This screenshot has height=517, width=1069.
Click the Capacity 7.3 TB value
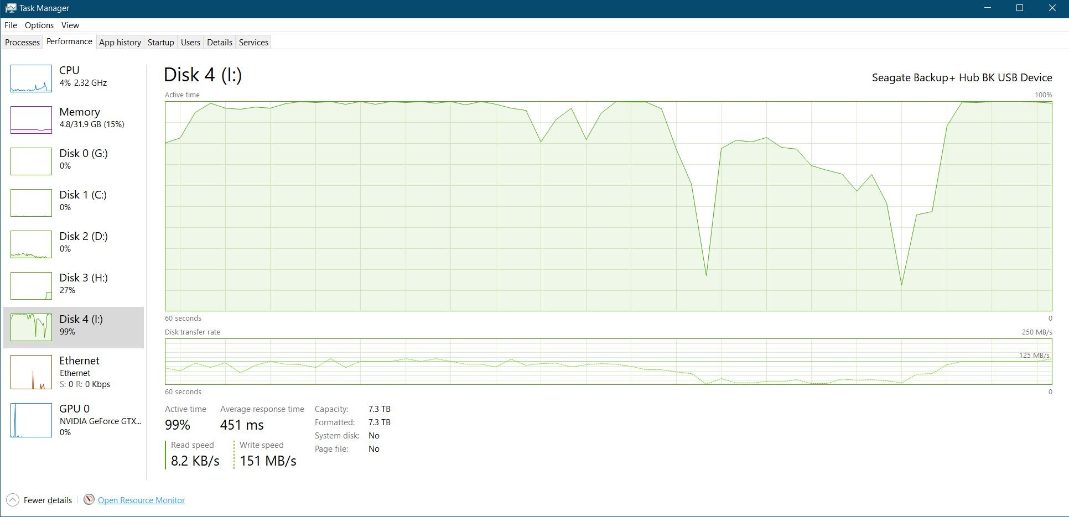380,409
